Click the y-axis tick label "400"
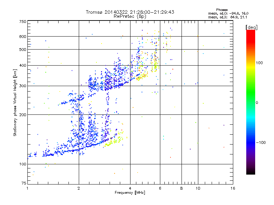Image resolution: width=274 pixels, height=205 pixels. tap(23, 66)
